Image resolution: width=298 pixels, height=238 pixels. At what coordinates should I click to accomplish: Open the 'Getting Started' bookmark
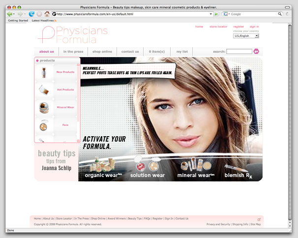18,21
